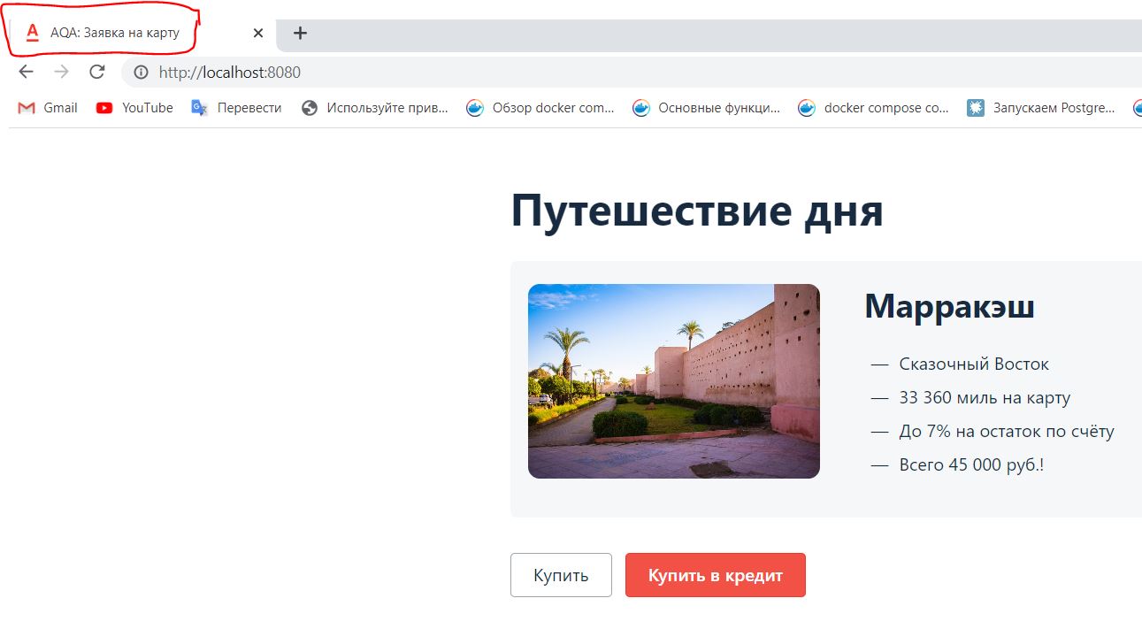Open the «Используйте прив...» bookmark

387,107
